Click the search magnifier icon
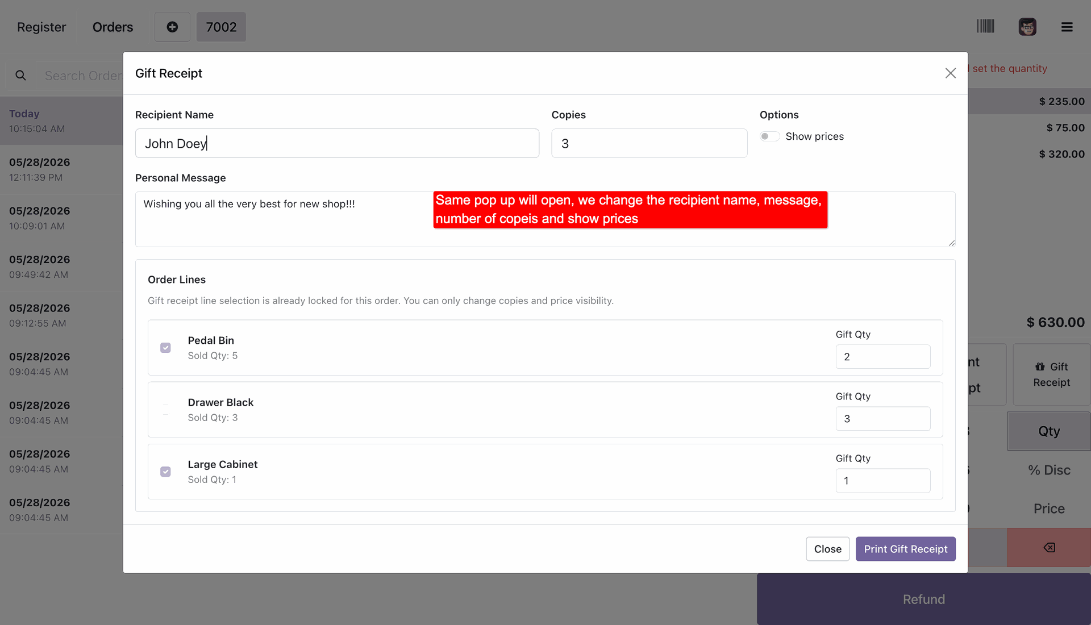 tap(20, 76)
